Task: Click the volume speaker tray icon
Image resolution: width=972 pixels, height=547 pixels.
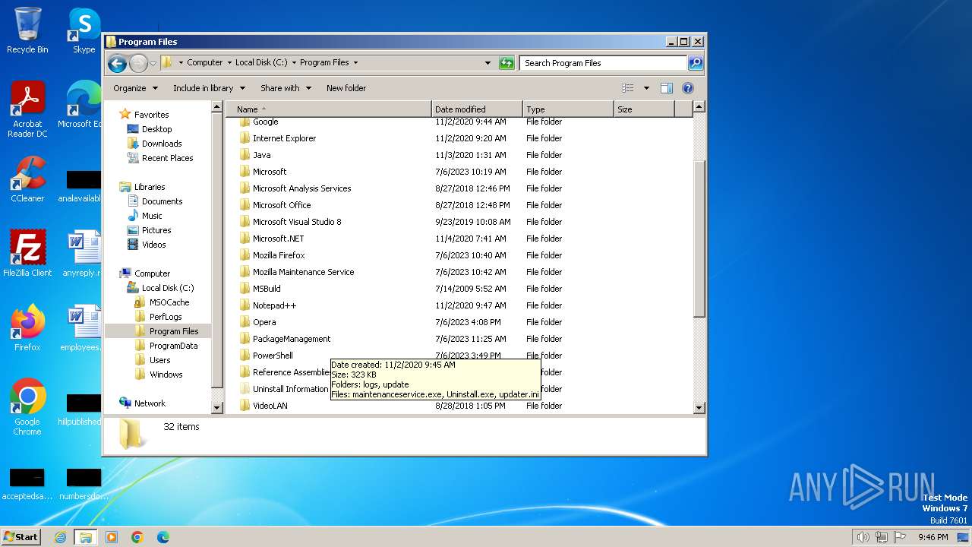Action: click(x=863, y=537)
